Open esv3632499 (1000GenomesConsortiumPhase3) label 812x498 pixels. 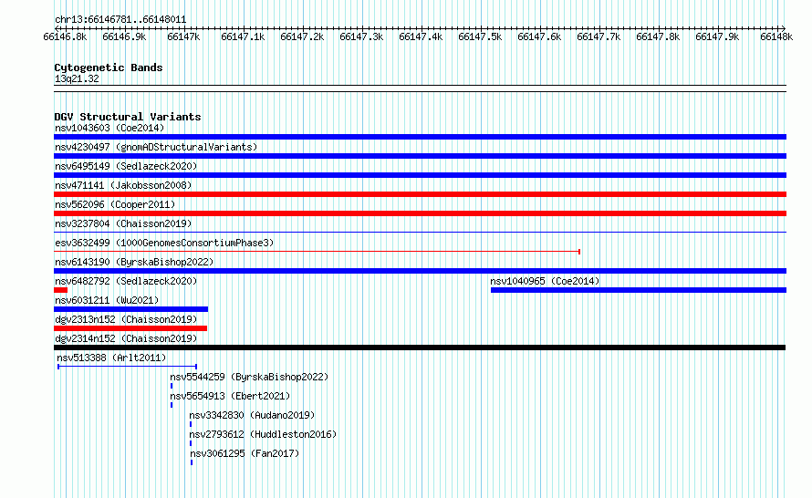click(164, 243)
